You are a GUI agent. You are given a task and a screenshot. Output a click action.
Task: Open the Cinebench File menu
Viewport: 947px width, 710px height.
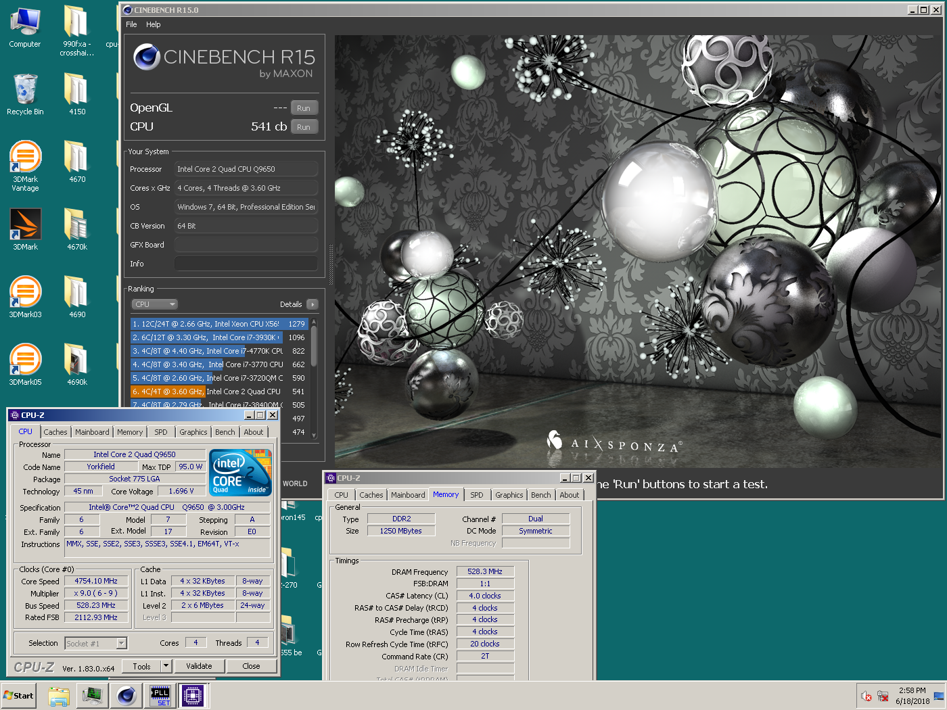click(131, 24)
